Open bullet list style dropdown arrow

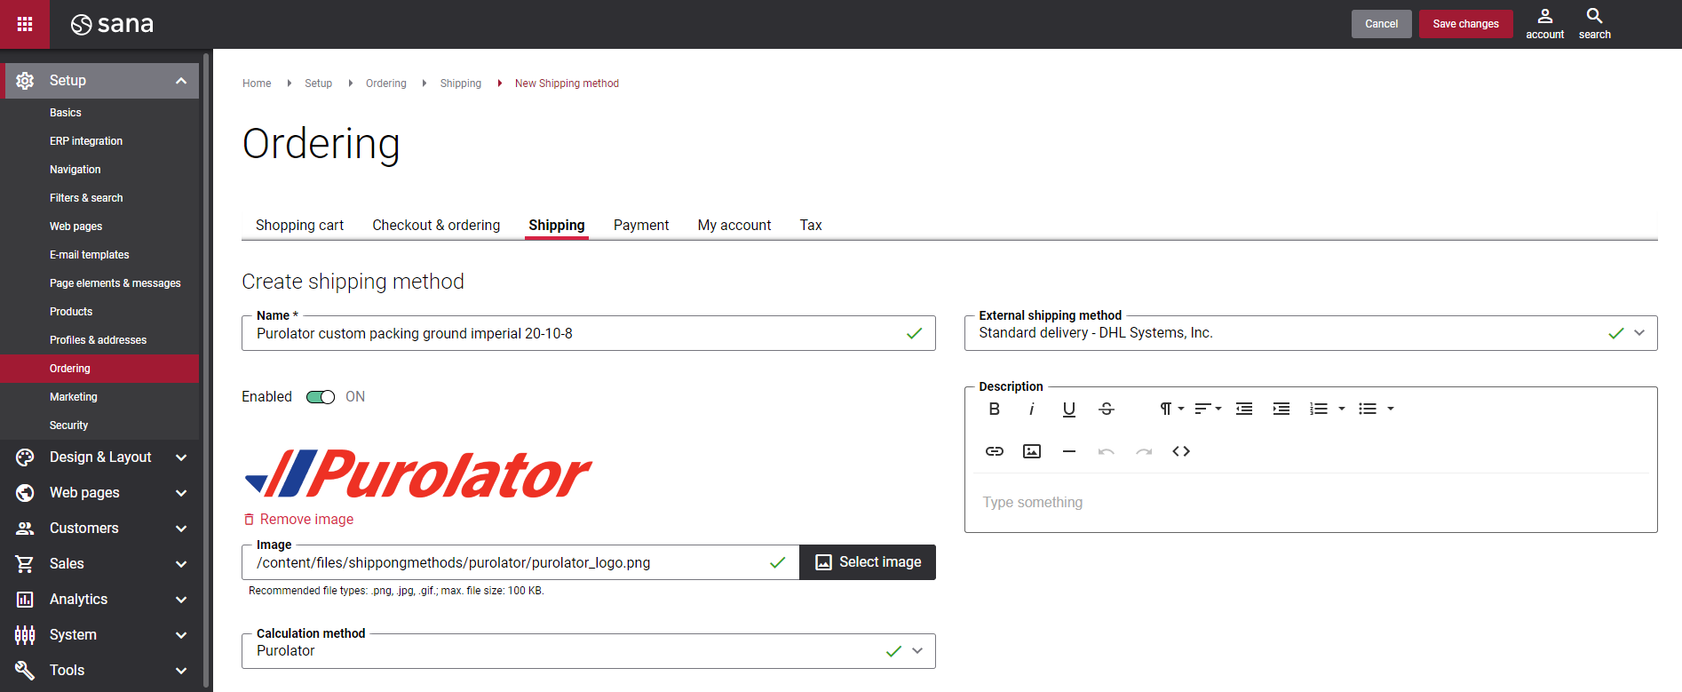point(1391,409)
